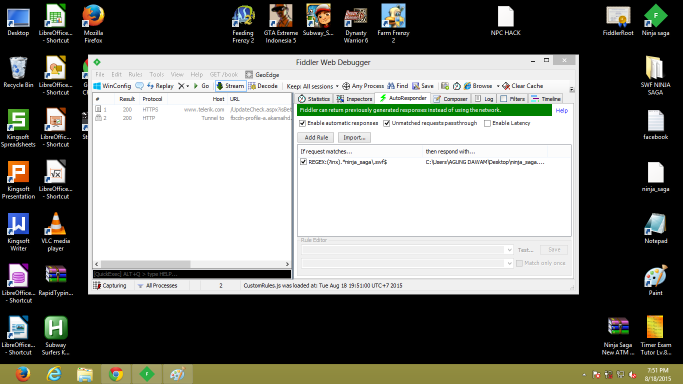Image resolution: width=683 pixels, height=384 pixels.
Task: Click the comment speech bubble icon
Action: pos(139,86)
